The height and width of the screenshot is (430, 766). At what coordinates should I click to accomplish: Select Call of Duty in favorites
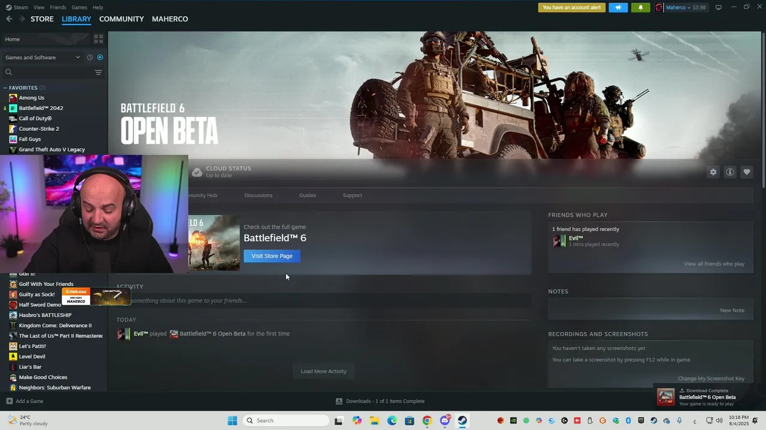(x=35, y=118)
